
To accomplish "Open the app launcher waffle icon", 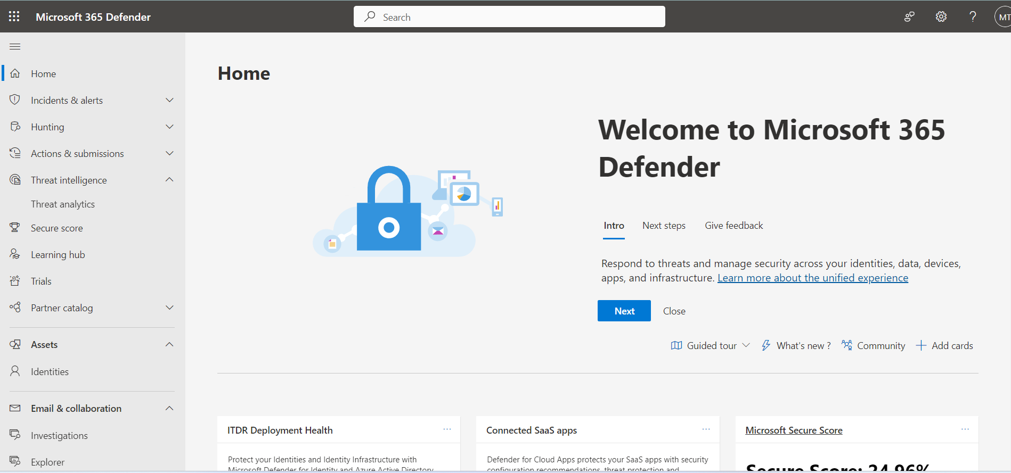I will pyautogui.click(x=14, y=16).
